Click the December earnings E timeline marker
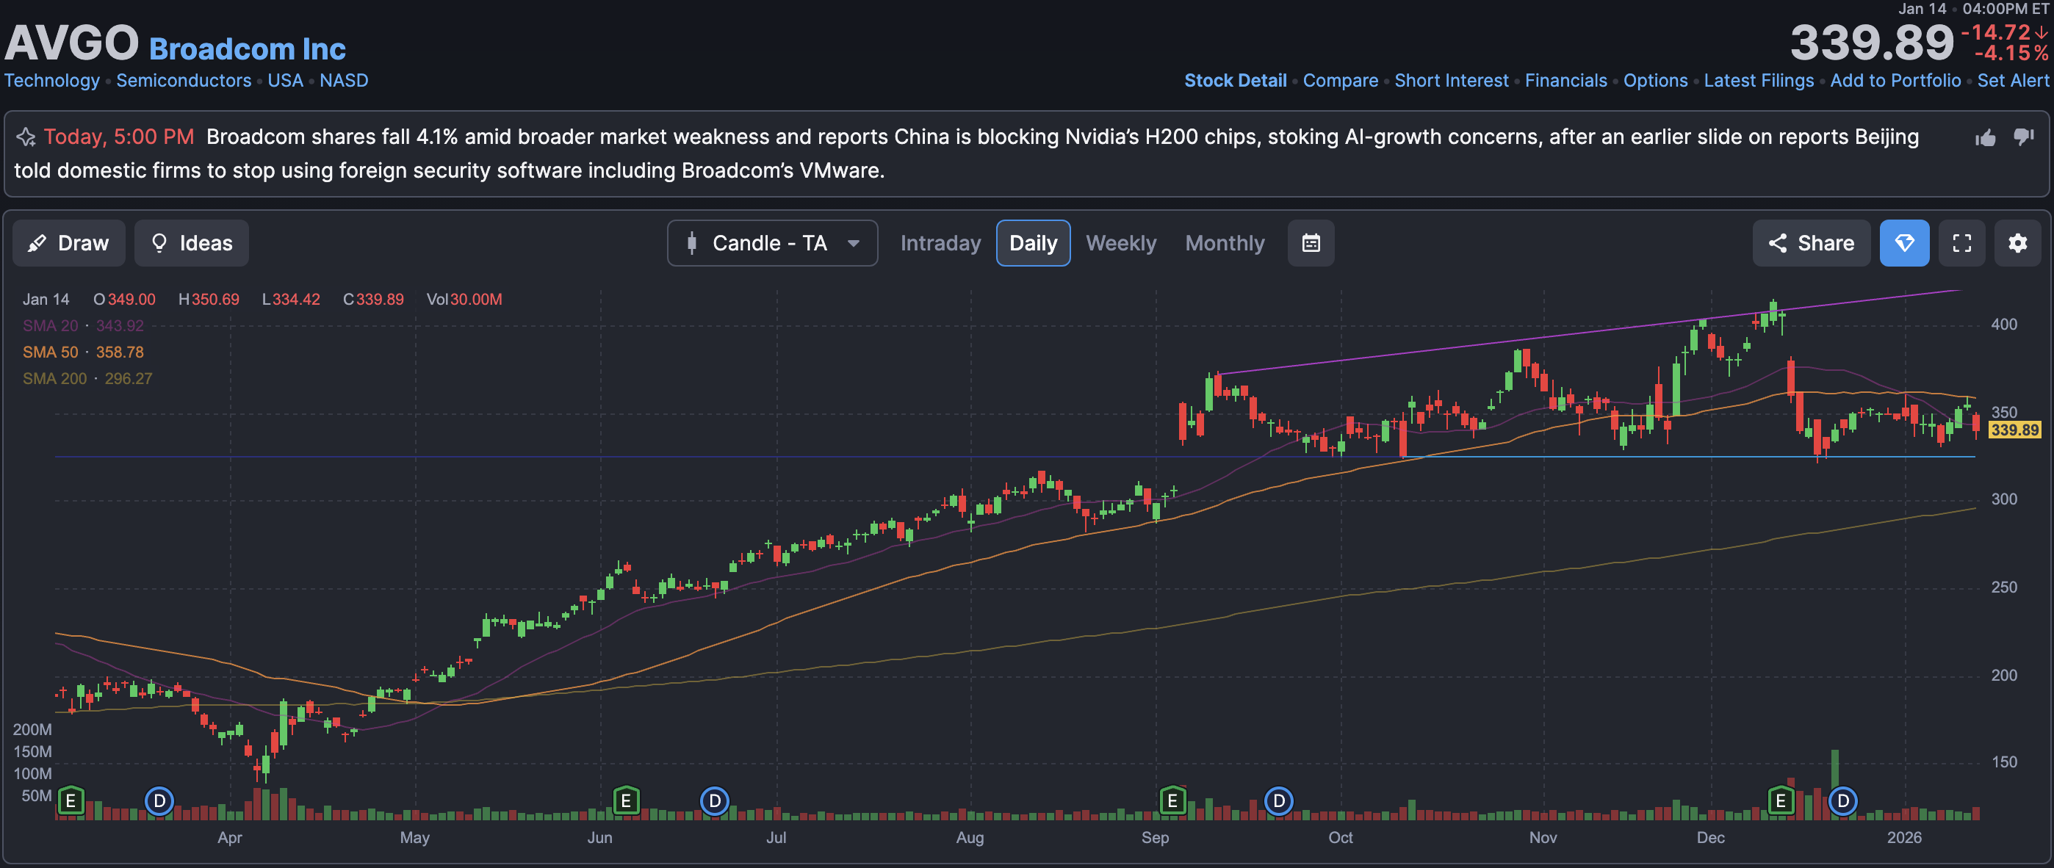 click(x=1781, y=800)
